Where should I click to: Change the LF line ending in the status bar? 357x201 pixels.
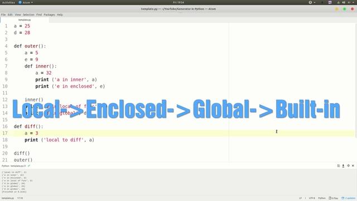300,198
